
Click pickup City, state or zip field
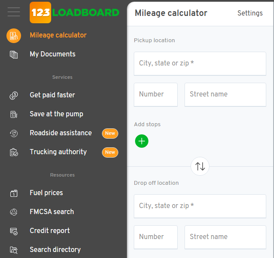point(200,63)
